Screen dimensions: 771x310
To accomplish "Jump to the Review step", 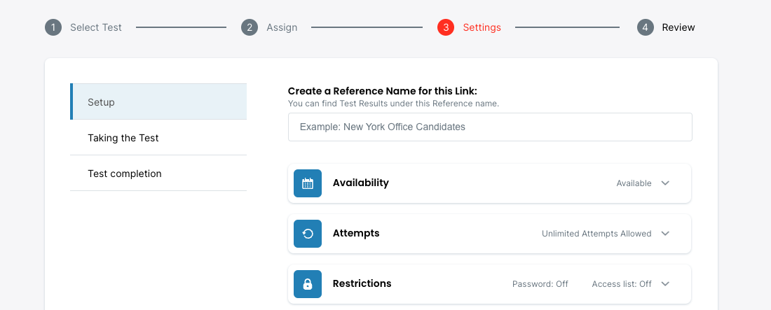I will (678, 27).
